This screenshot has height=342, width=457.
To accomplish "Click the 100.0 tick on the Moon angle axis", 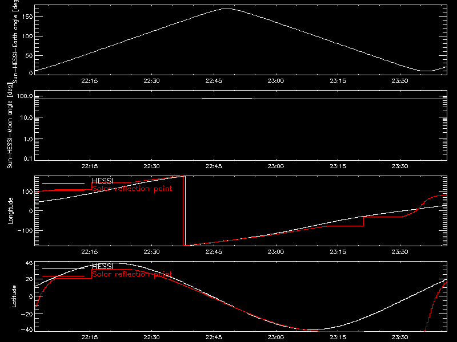I will (x=25, y=96).
